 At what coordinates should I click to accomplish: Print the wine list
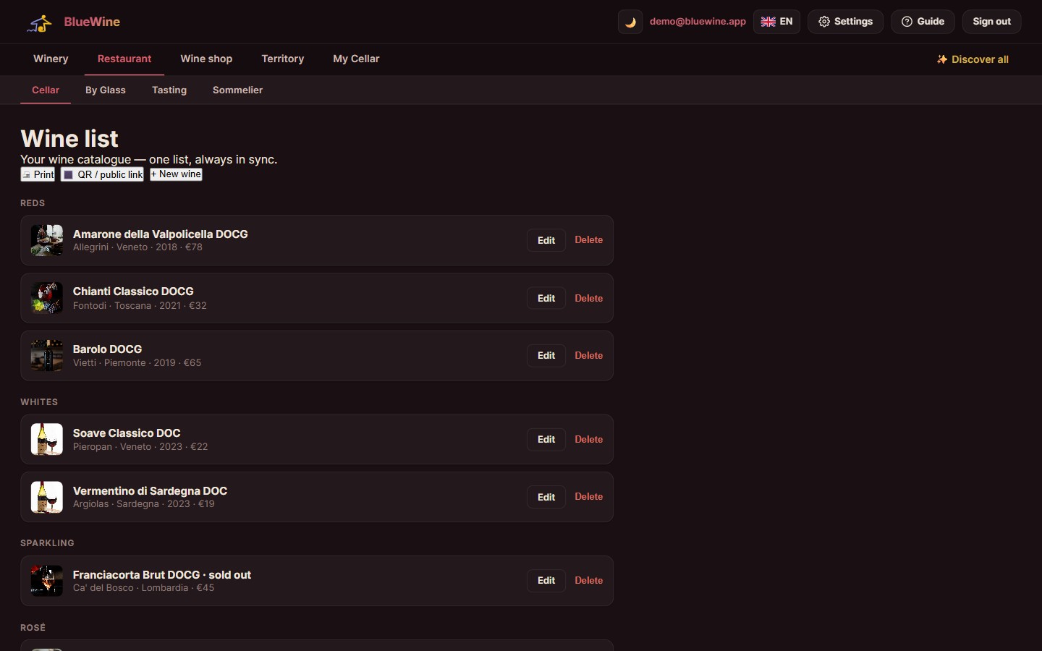click(x=38, y=174)
